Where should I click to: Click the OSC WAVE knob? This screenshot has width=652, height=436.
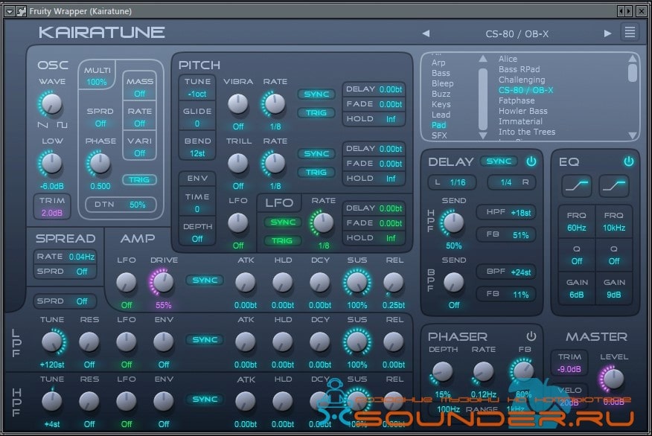(51, 103)
